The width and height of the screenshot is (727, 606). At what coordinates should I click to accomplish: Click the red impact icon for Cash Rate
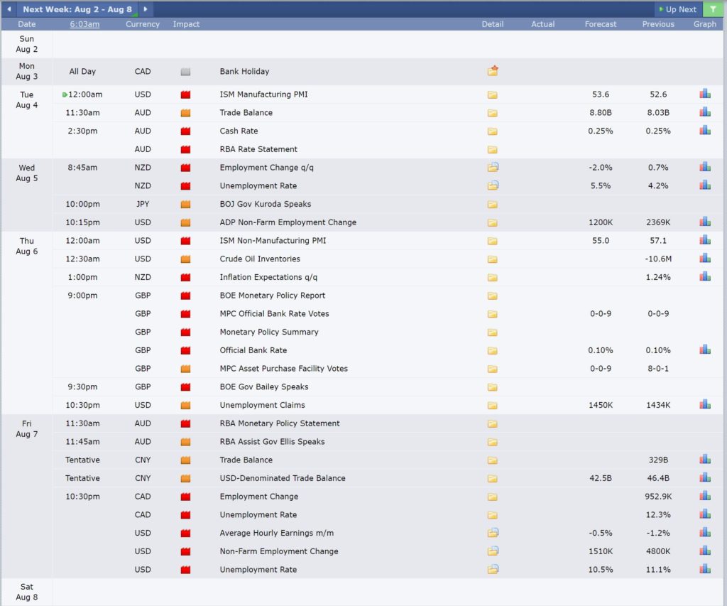pyautogui.click(x=185, y=131)
